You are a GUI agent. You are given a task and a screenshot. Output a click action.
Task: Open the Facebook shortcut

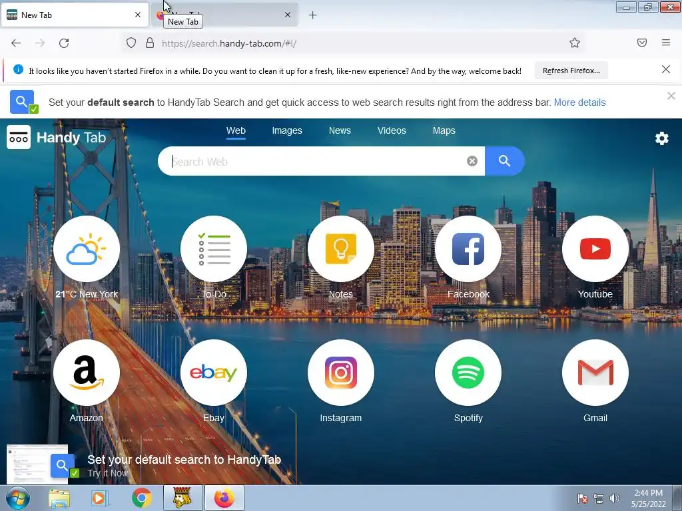468,249
